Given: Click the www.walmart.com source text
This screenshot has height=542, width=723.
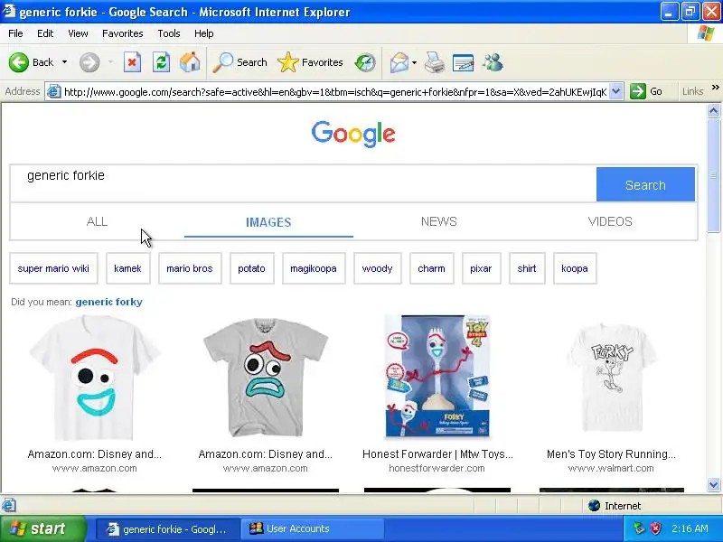Looking at the screenshot, I should [611, 468].
